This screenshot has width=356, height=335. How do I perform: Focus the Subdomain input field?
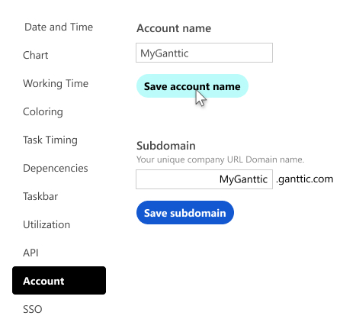[204, 179]
